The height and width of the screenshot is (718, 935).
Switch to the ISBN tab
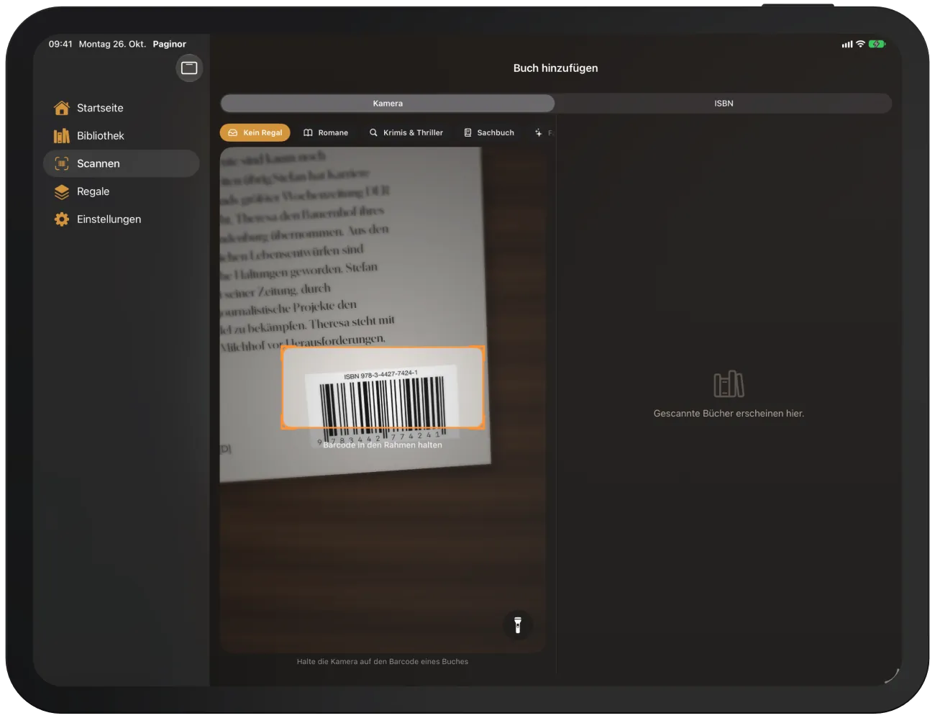[724, 104]
